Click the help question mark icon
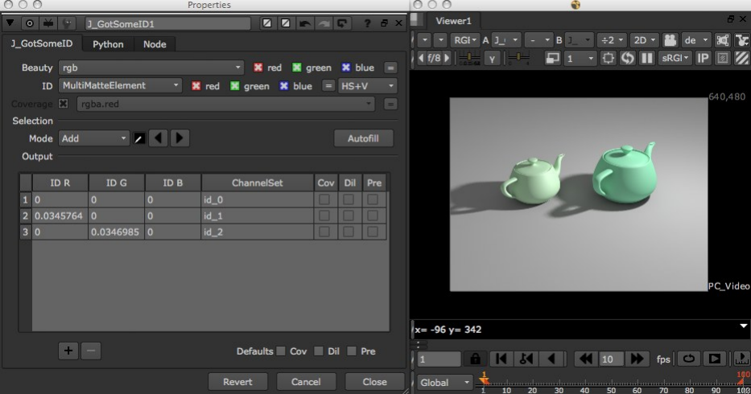 click(367, 23)
